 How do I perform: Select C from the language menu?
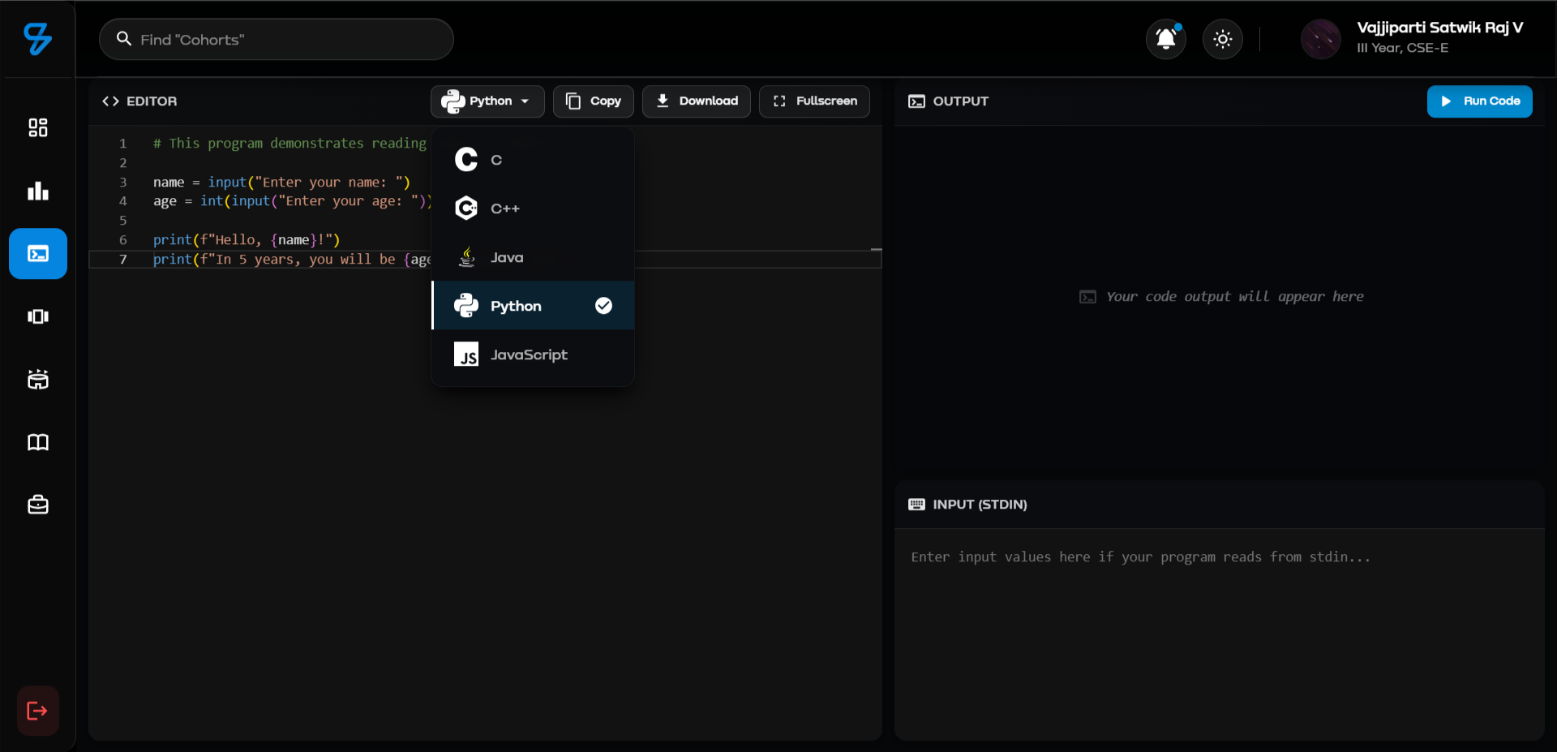[x=495, y=160]
